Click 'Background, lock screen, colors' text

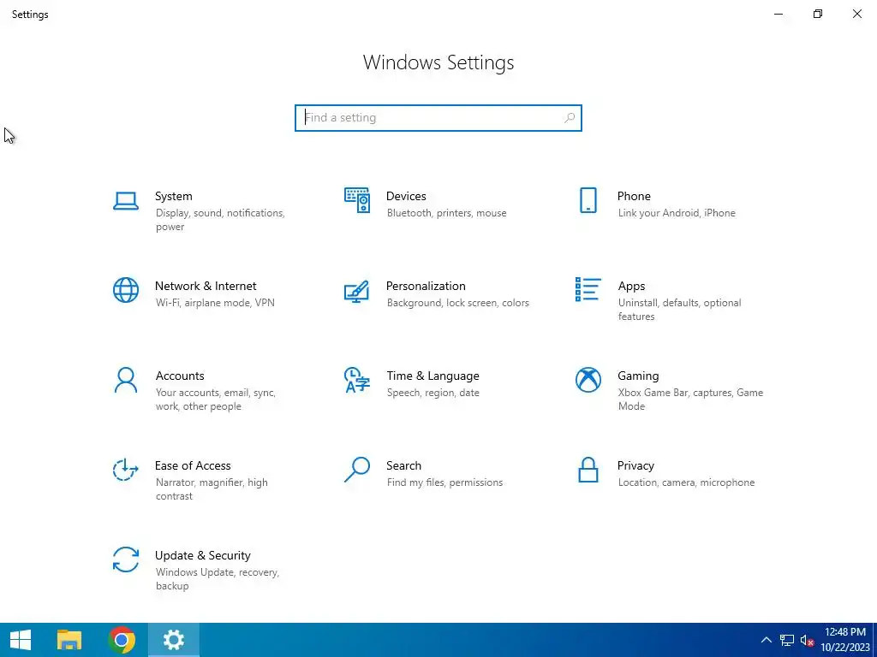457,303
